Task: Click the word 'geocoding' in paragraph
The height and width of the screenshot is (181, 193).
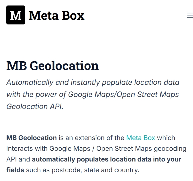Action: click(x=170, y=149)
